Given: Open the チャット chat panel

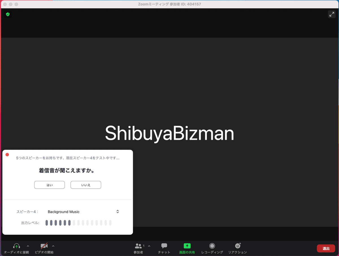Looking at the screenshot, I should [164, 248].
